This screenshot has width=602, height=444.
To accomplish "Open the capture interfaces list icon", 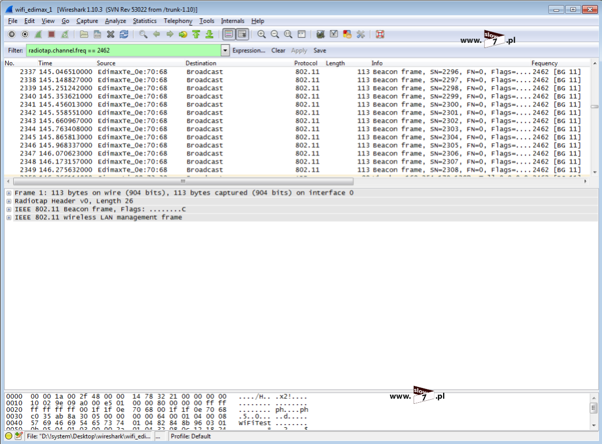I will click(x=12, y=35).
